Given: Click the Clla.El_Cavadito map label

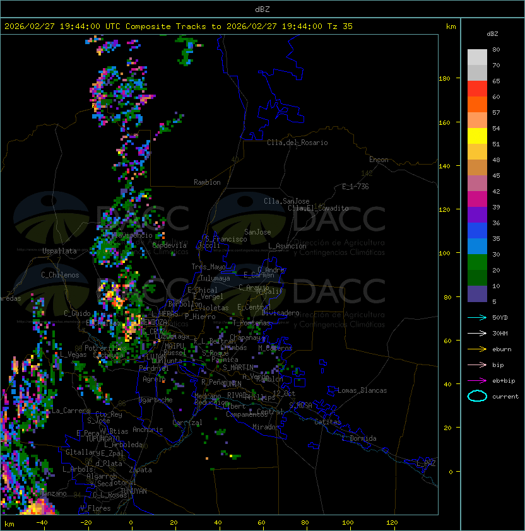Looking at the screenshot, I should coord(318,208).
